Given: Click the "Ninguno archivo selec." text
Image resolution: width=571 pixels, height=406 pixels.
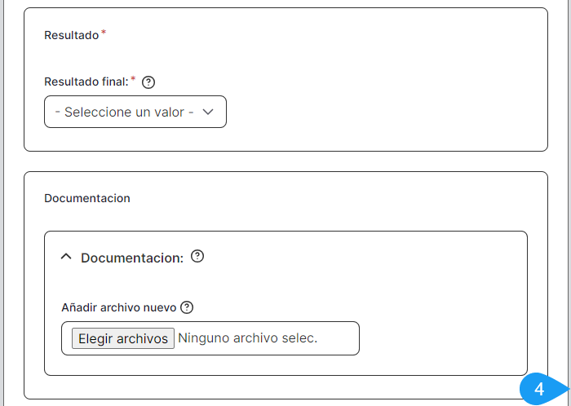Looking at the screenshot, I should pos(247,338).
